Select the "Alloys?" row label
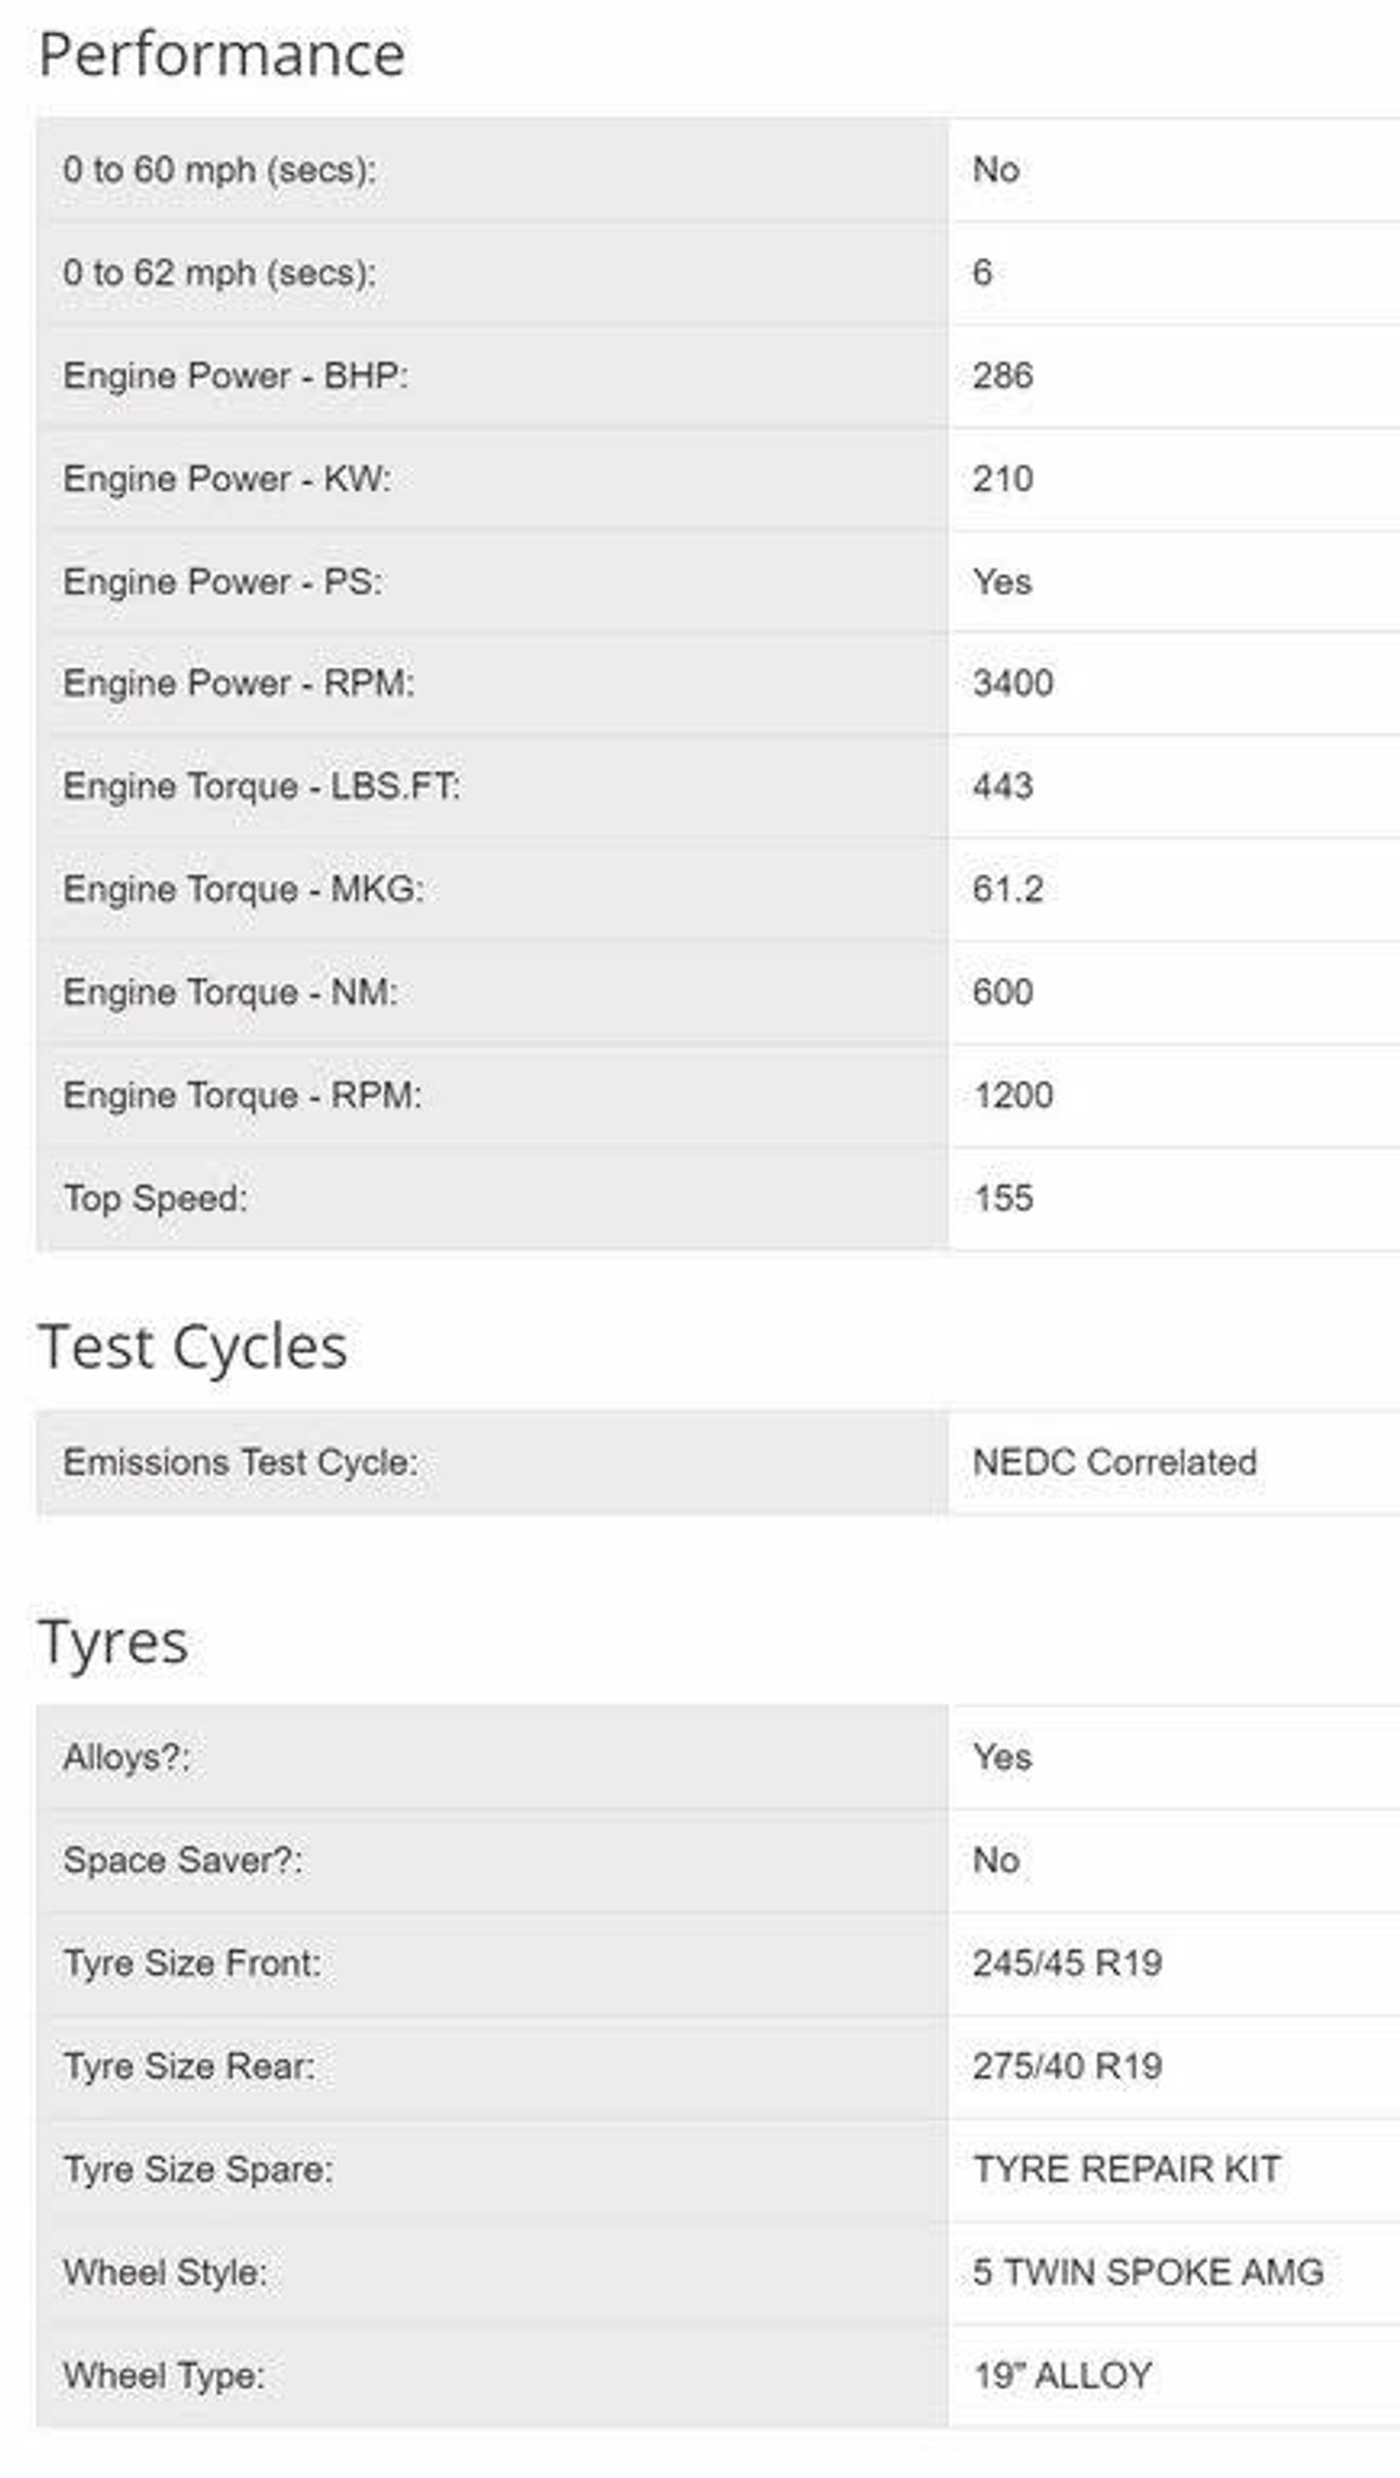Screen dimensions: 1400x2478 coord(126,1756)
